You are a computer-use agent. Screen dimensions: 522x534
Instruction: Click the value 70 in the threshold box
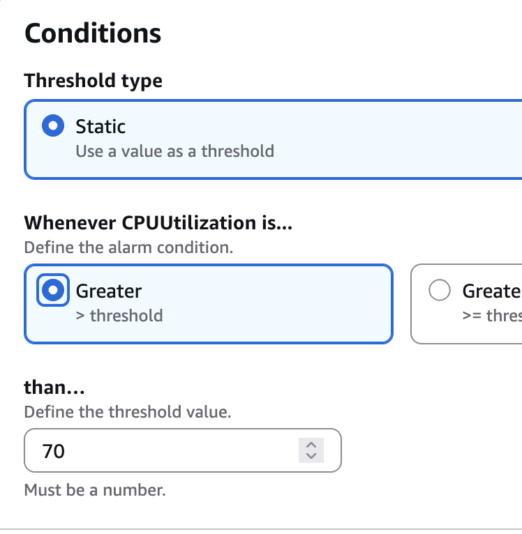[x=54, y=451]
